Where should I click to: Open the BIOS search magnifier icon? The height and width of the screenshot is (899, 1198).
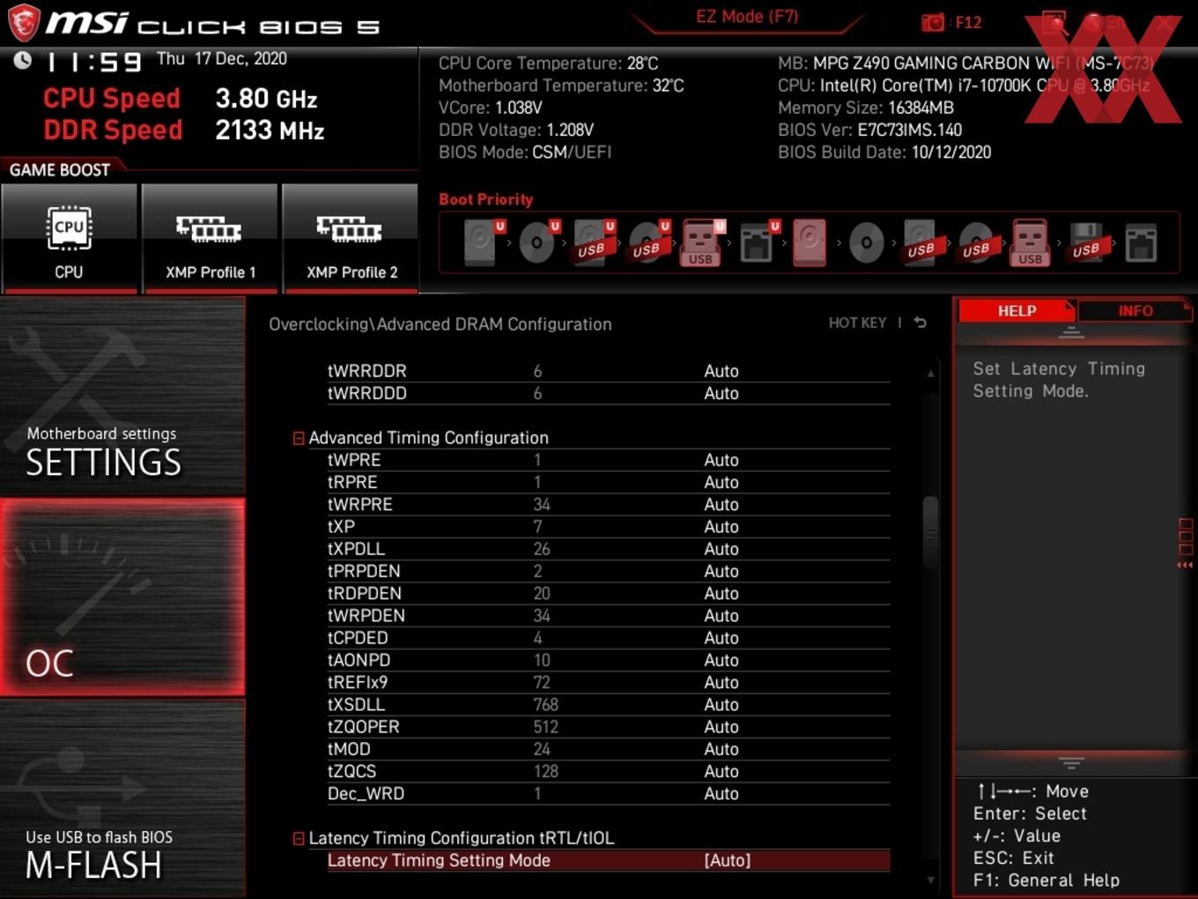[x=1054, y=24]
